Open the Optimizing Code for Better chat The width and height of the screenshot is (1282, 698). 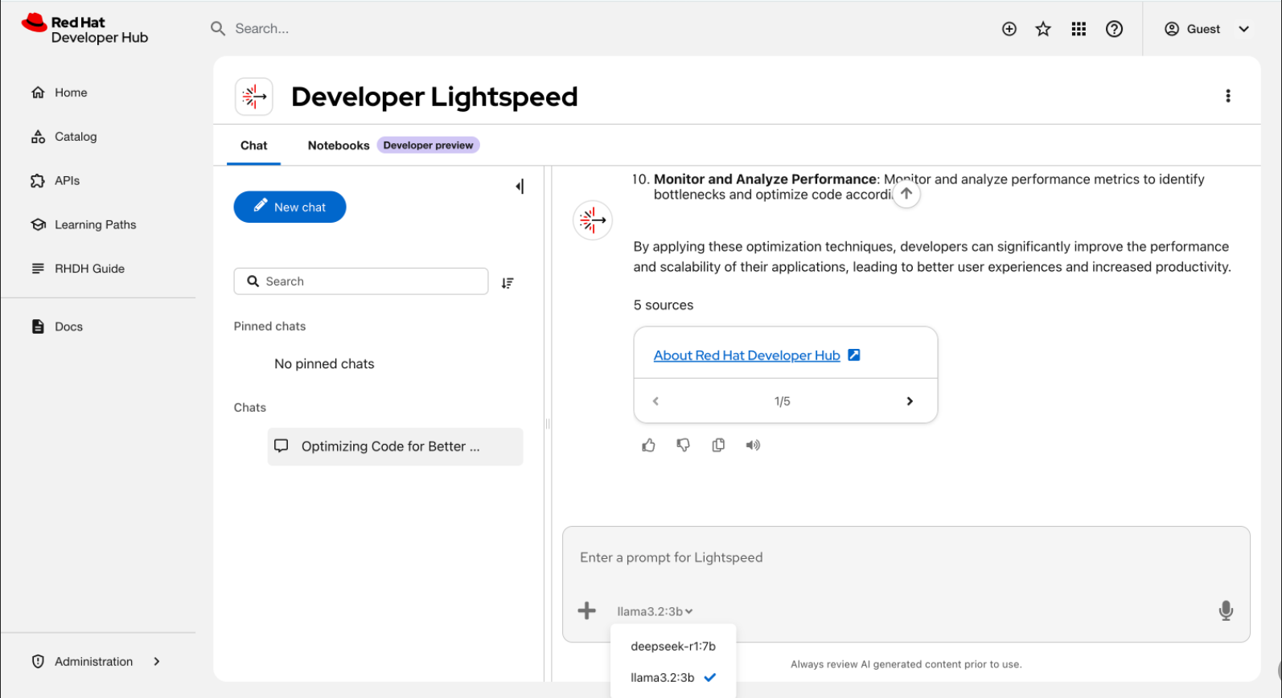[x=395, y=446]
